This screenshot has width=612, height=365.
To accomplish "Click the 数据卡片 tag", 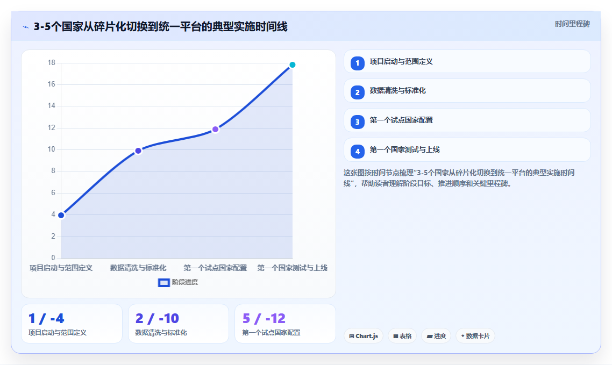I will [x=475, y=336].
